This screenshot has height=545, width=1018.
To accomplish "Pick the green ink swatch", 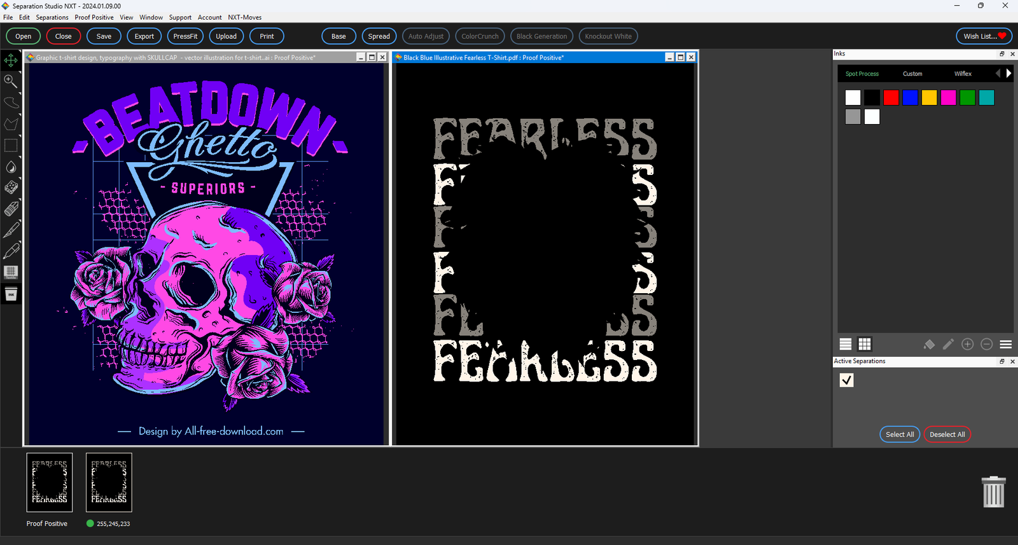I will [968, 97].
